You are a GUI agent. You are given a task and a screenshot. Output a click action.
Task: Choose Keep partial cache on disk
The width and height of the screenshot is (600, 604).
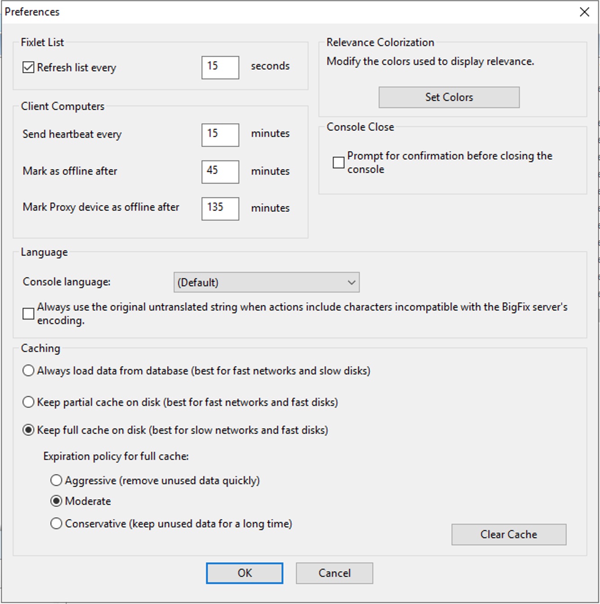pos(28,402)
